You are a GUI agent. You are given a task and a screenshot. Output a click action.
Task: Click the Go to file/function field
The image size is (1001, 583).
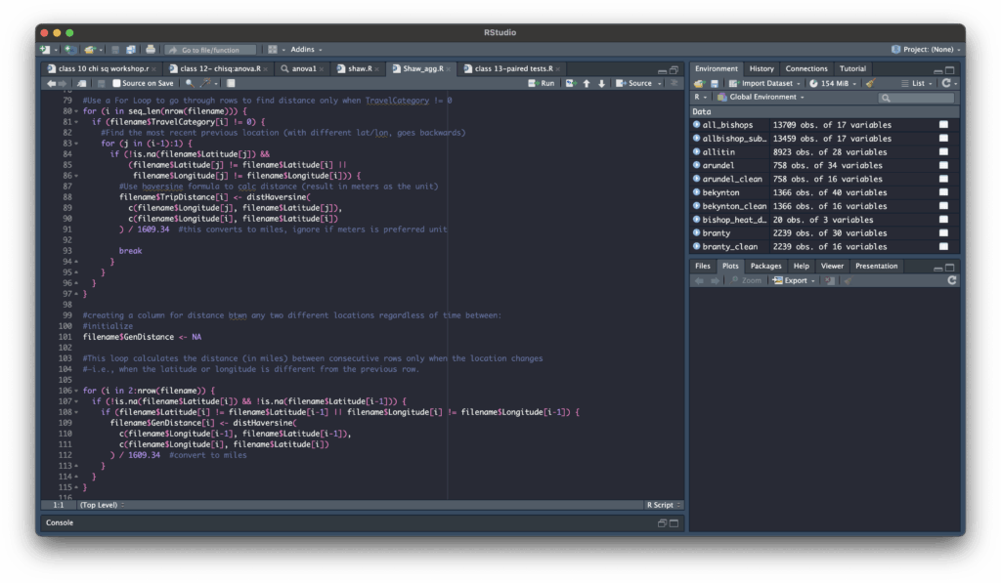click(211, 50)
